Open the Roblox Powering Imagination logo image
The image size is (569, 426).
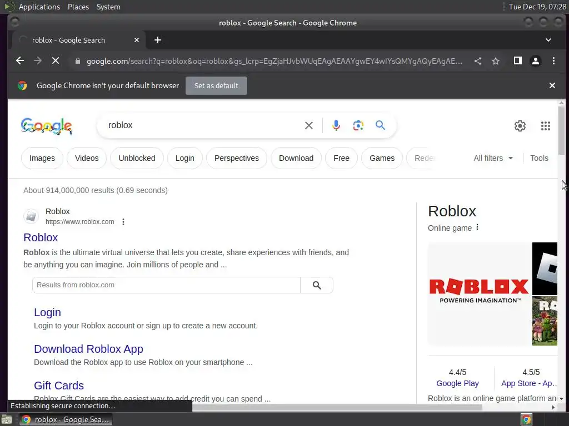pyautogui.click(x=480, y=294)
